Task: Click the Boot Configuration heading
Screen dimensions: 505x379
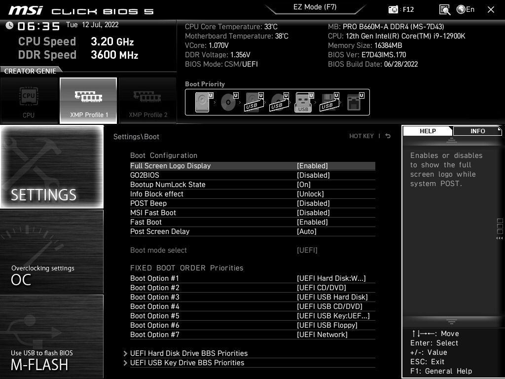Action: (164, 155)
